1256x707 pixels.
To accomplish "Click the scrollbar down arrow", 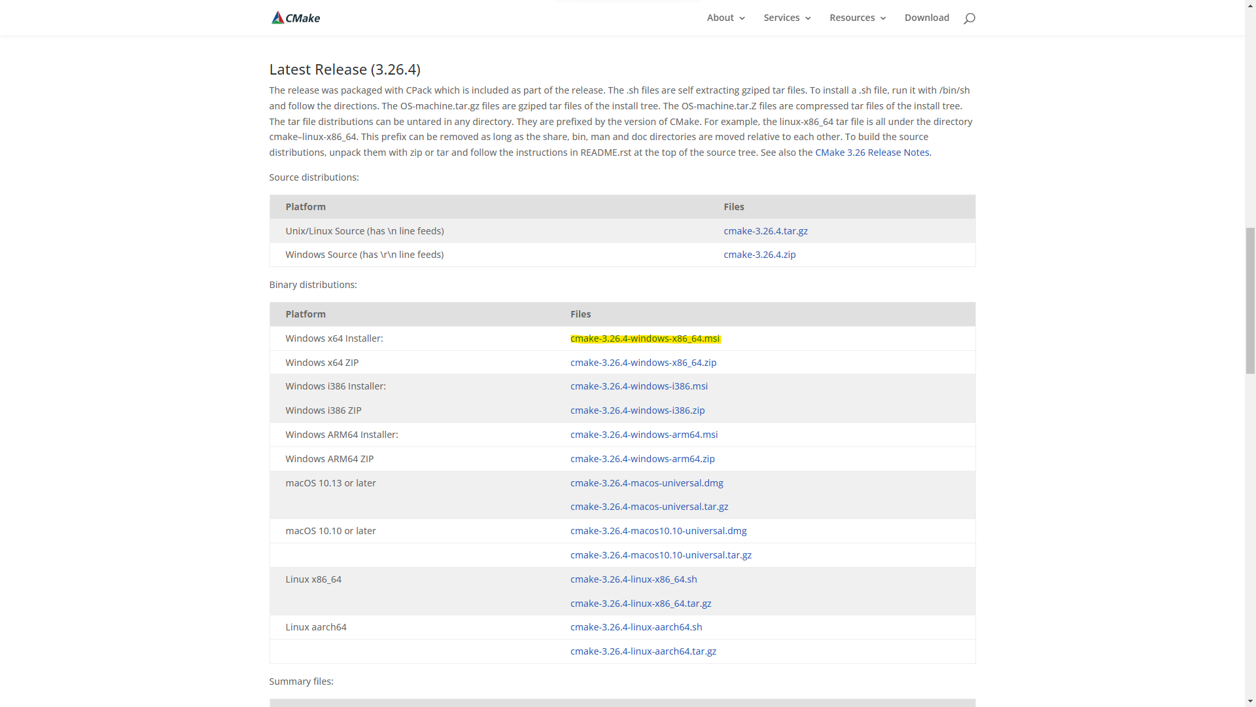I will click(1250, 702).
